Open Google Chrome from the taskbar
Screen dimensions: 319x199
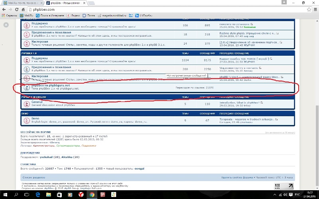point(91,194)
